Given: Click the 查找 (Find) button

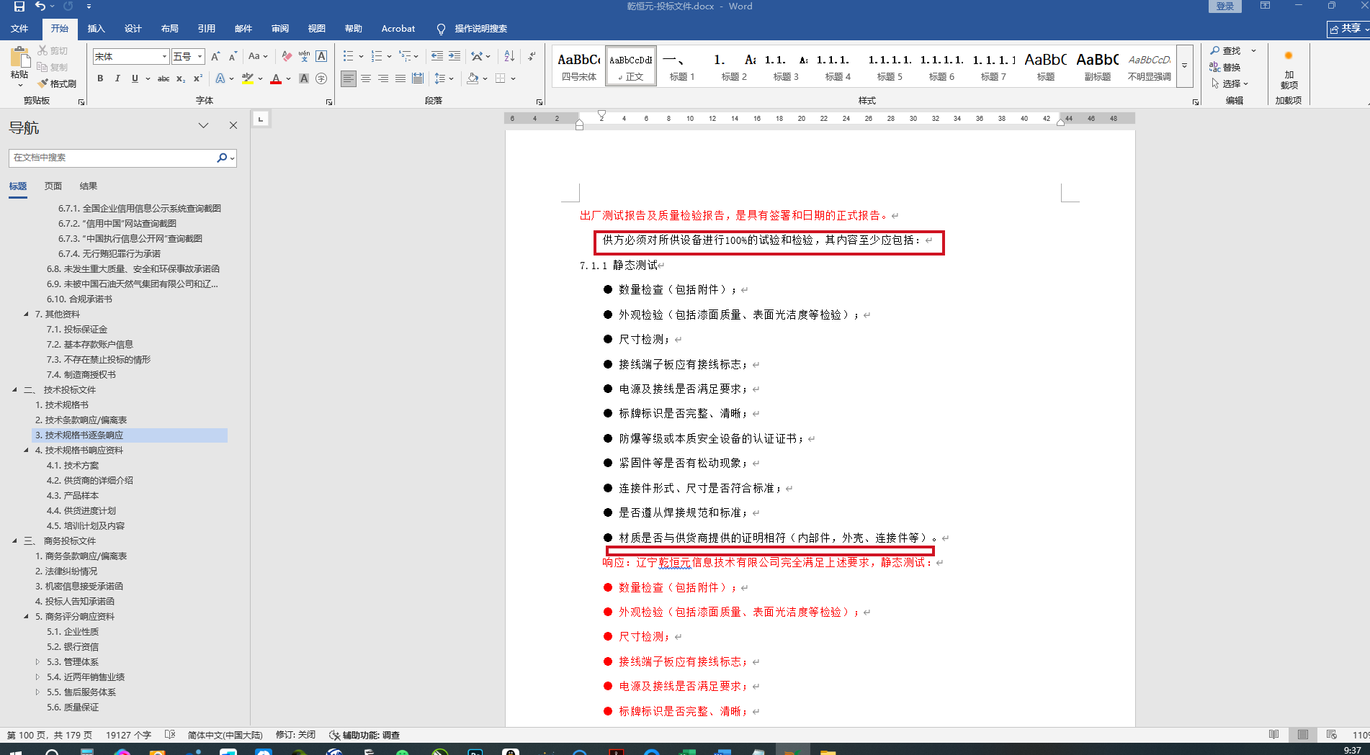Looking at the screenshot, I should (1226, 50).
